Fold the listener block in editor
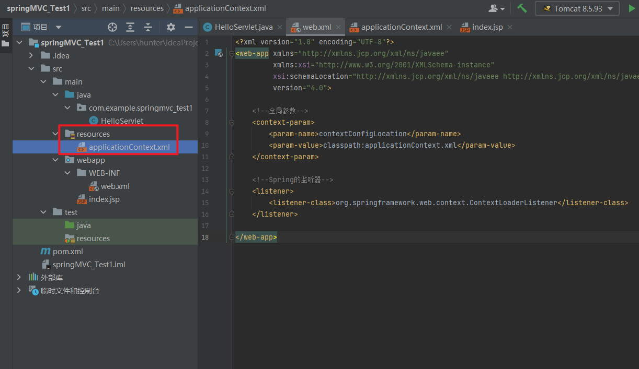The width and height of the screenshot is (639, 369). coord(231,191)
